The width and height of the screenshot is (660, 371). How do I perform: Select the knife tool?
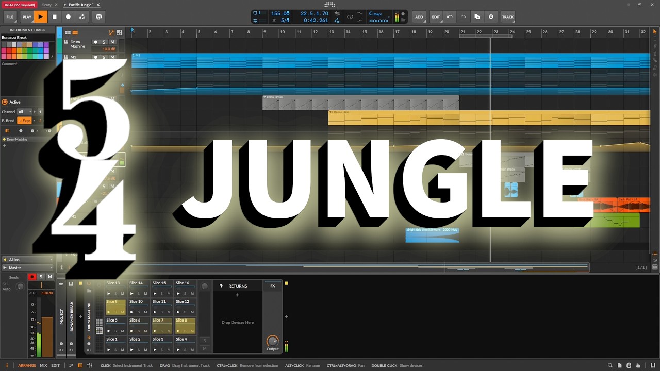point(655,60)
